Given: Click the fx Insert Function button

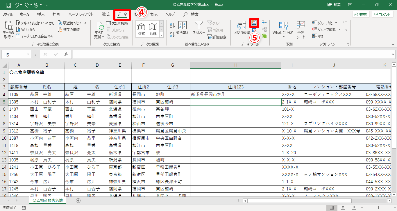Looking at the screenshot, I should (66, 54).
